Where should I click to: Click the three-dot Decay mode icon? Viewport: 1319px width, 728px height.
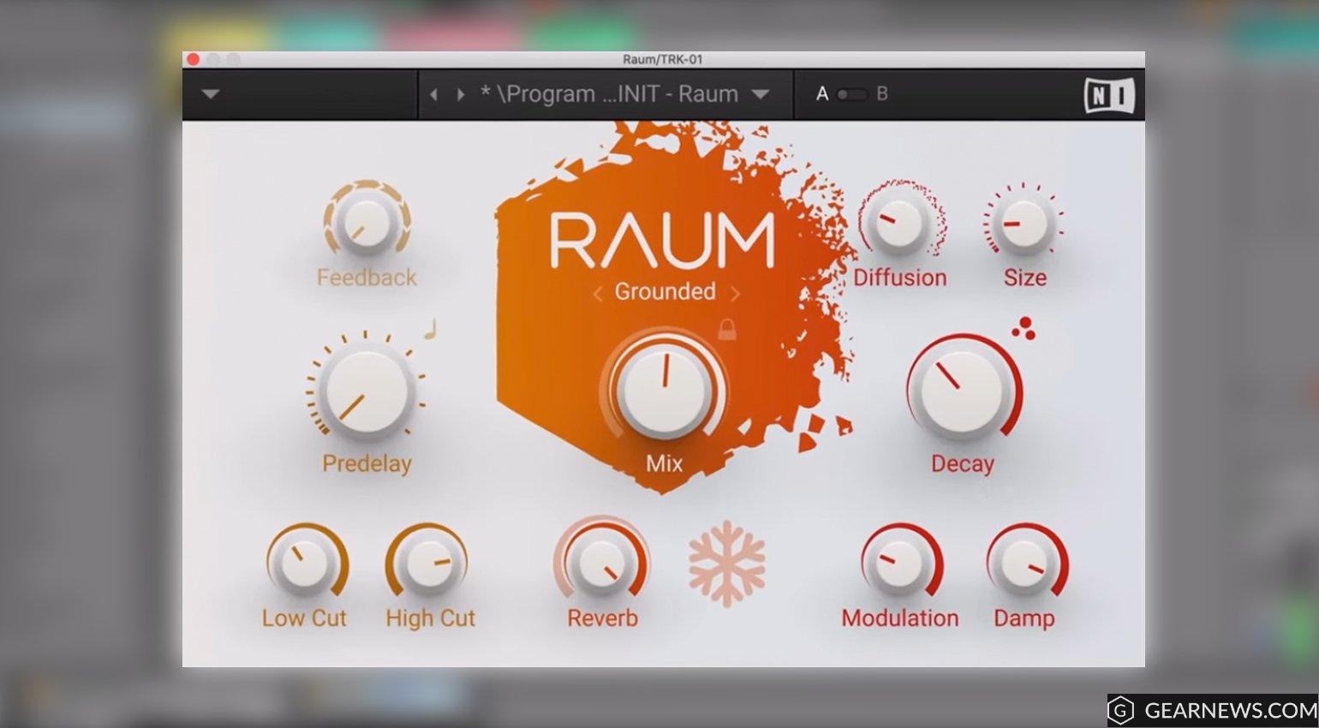coord(1024,328)
